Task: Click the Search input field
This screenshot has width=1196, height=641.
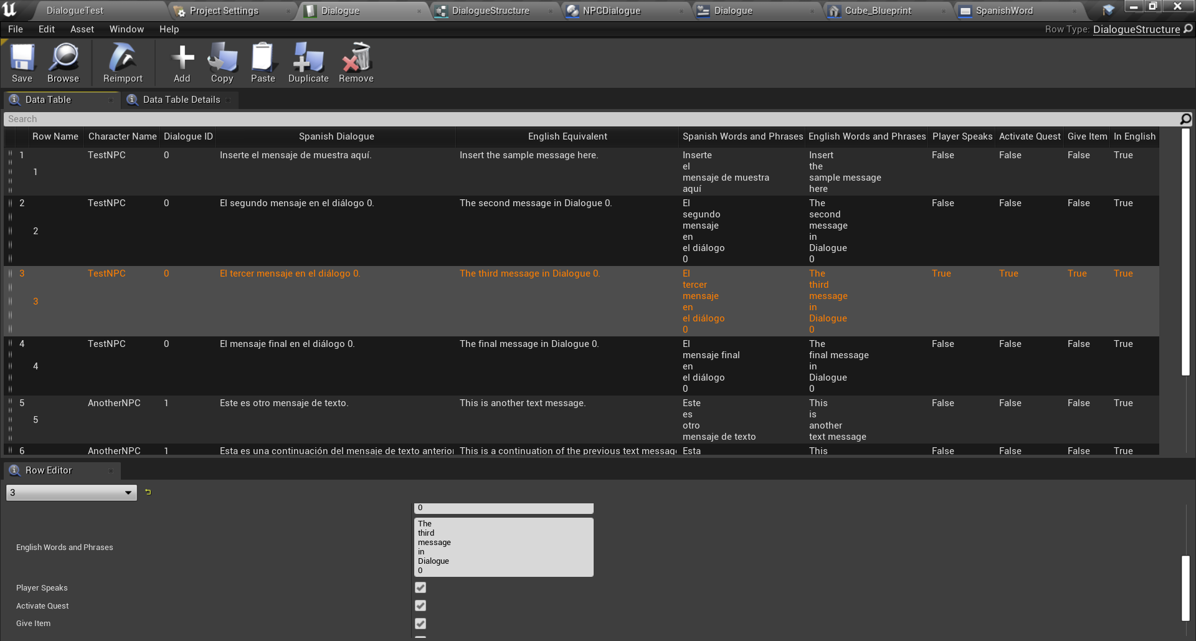Action: (592, 119)
